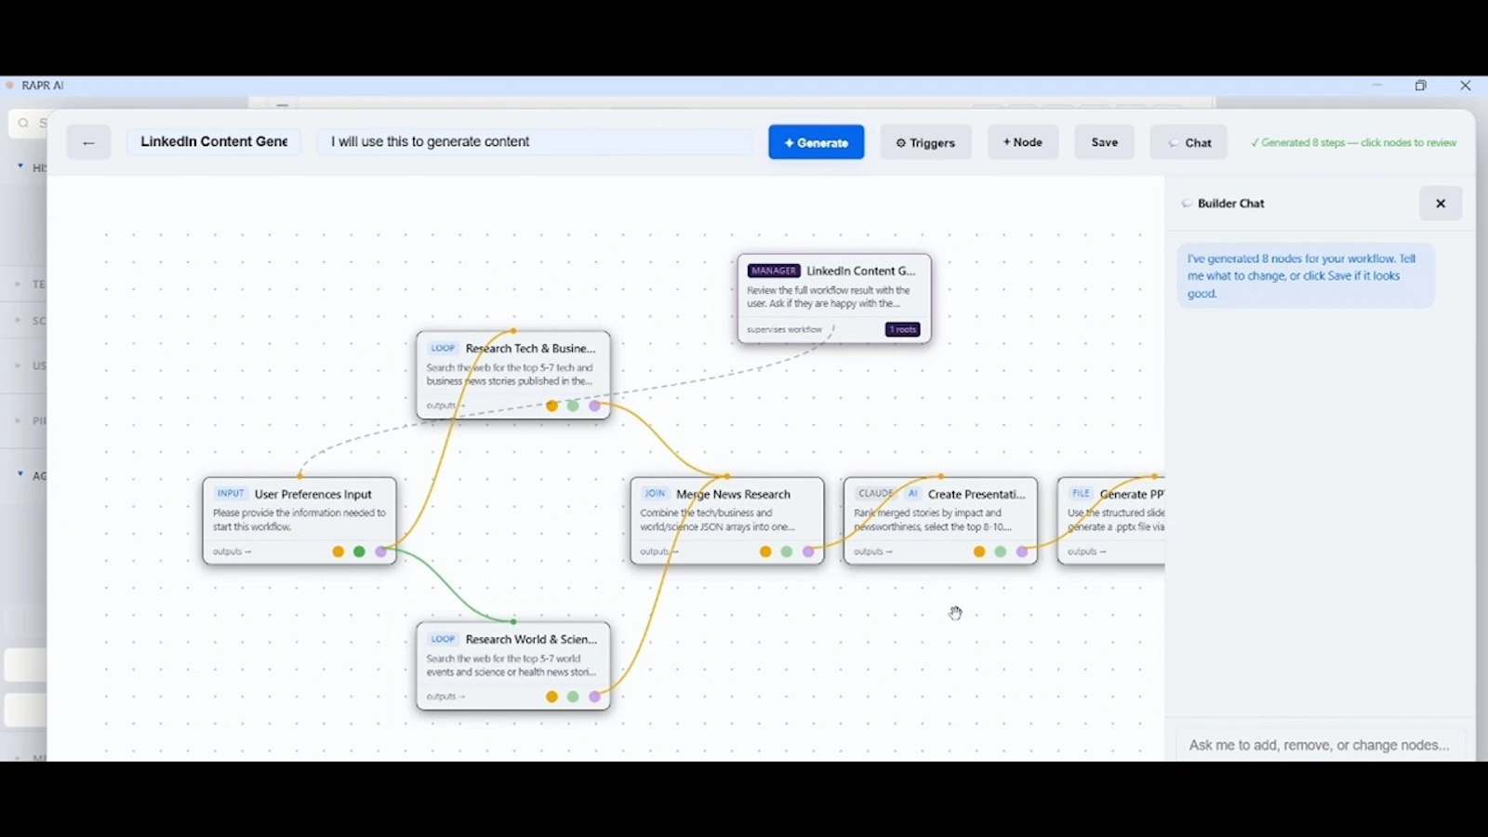
Task: Maximize the RAPR AI window
Action: [1421, 86]
